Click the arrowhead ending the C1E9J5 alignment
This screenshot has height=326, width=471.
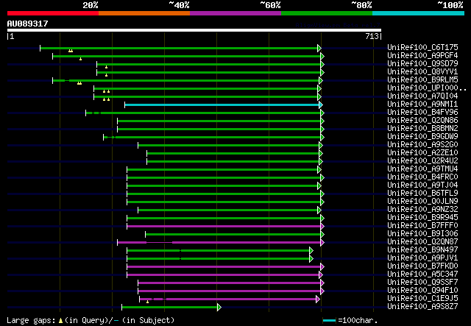(x=318, y=299)
